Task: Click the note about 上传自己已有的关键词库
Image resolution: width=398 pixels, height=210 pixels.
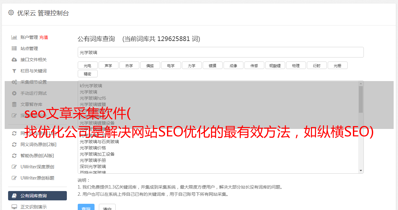Action: pos(154,194)
